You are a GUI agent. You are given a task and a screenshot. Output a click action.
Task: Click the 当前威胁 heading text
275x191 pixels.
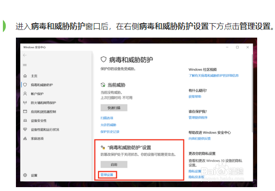coord(116,85)
